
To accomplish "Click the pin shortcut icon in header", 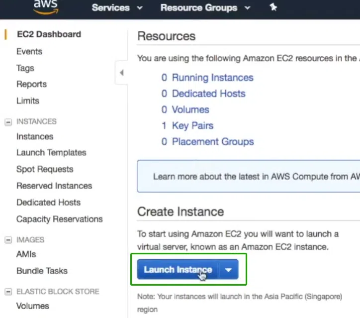I will (273, 8).
